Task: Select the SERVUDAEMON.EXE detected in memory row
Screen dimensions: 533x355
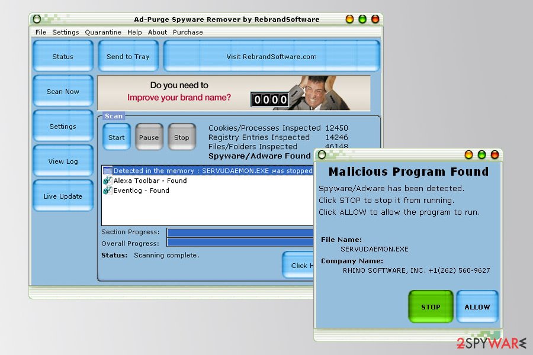Action: pyautogui.click(x=207, y=170)
